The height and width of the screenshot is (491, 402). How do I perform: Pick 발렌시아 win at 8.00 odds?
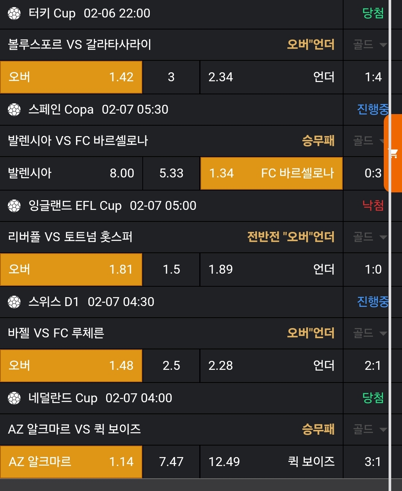point(71,173)
